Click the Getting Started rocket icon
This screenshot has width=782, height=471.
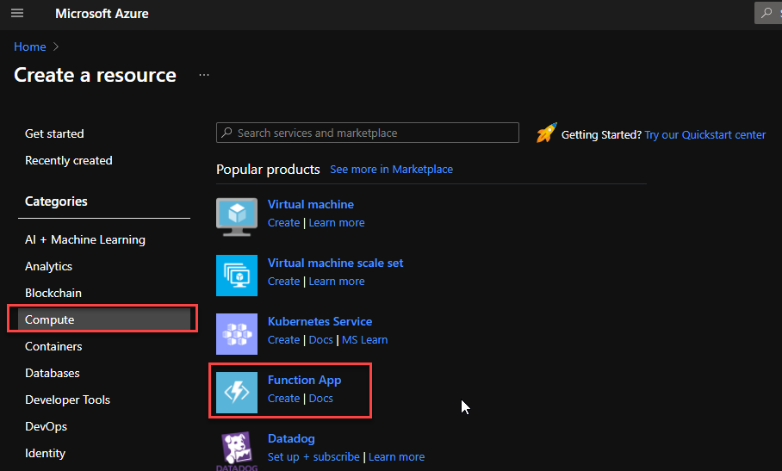[546, 133]
